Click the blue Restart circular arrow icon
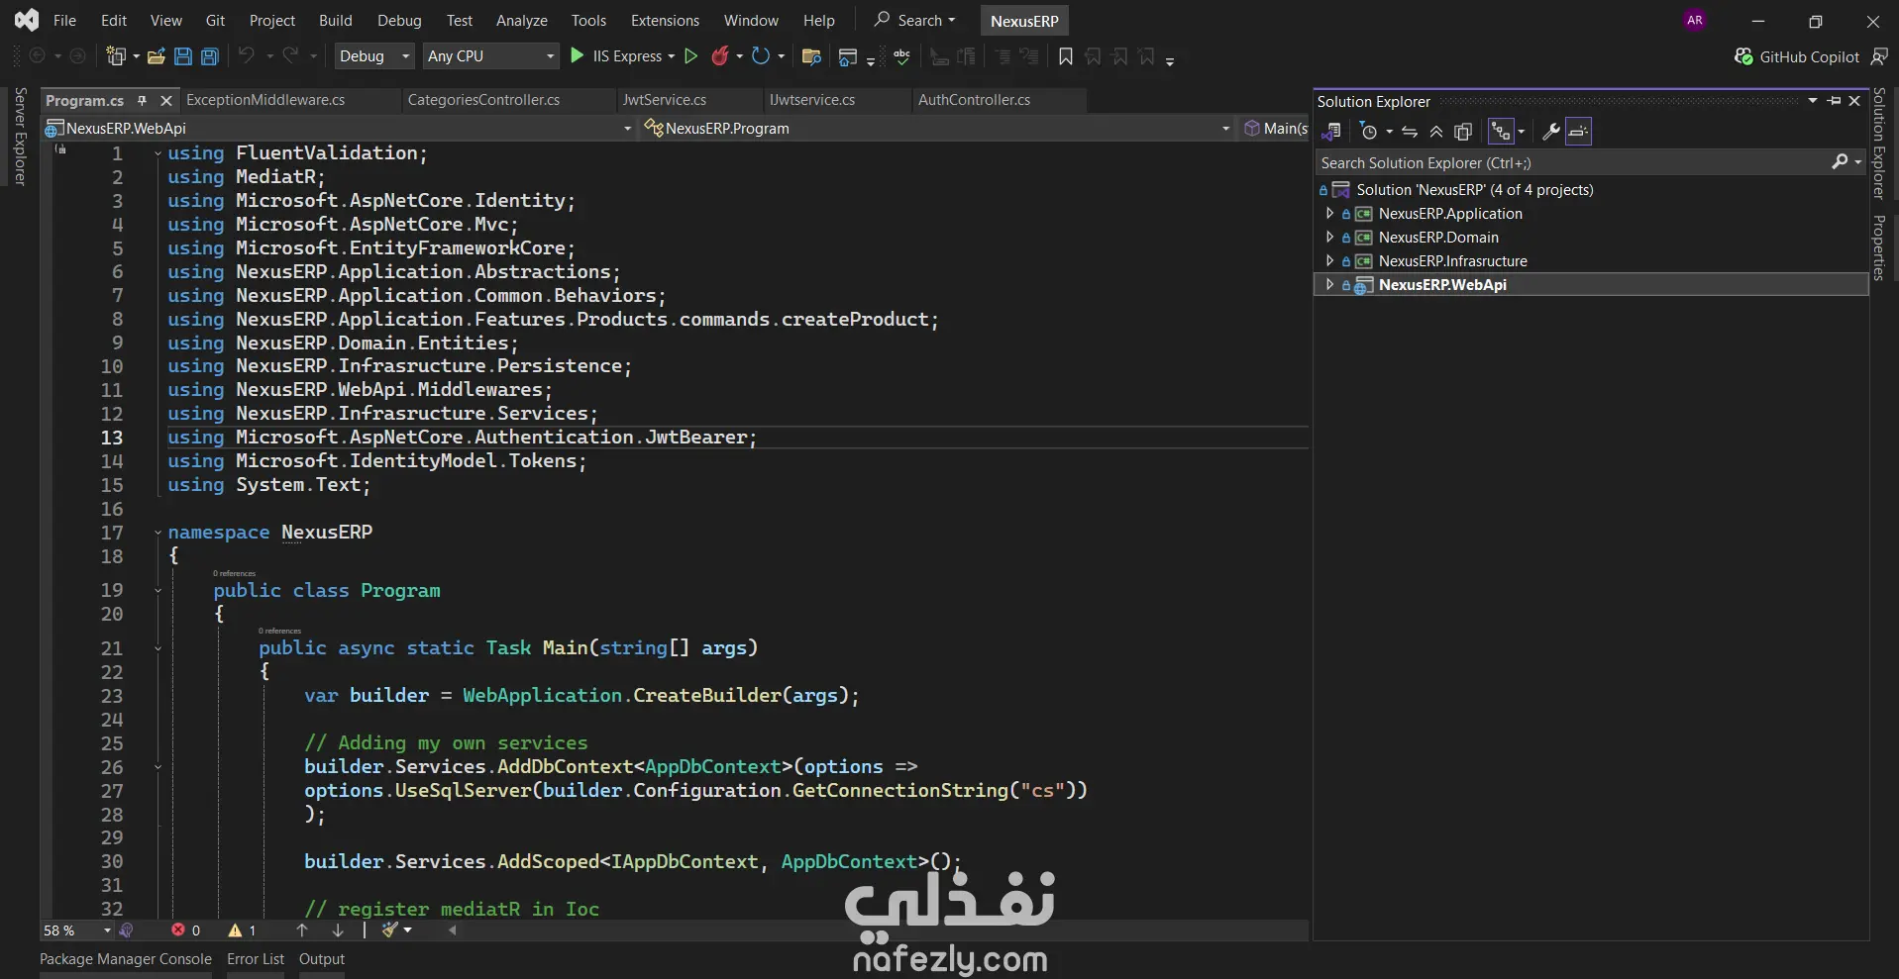The width and height of the screenshot is (1899, 979). tap(760, 56)
